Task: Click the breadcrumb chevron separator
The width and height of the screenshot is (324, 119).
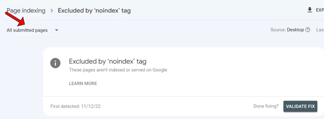Action: [52, 10]
